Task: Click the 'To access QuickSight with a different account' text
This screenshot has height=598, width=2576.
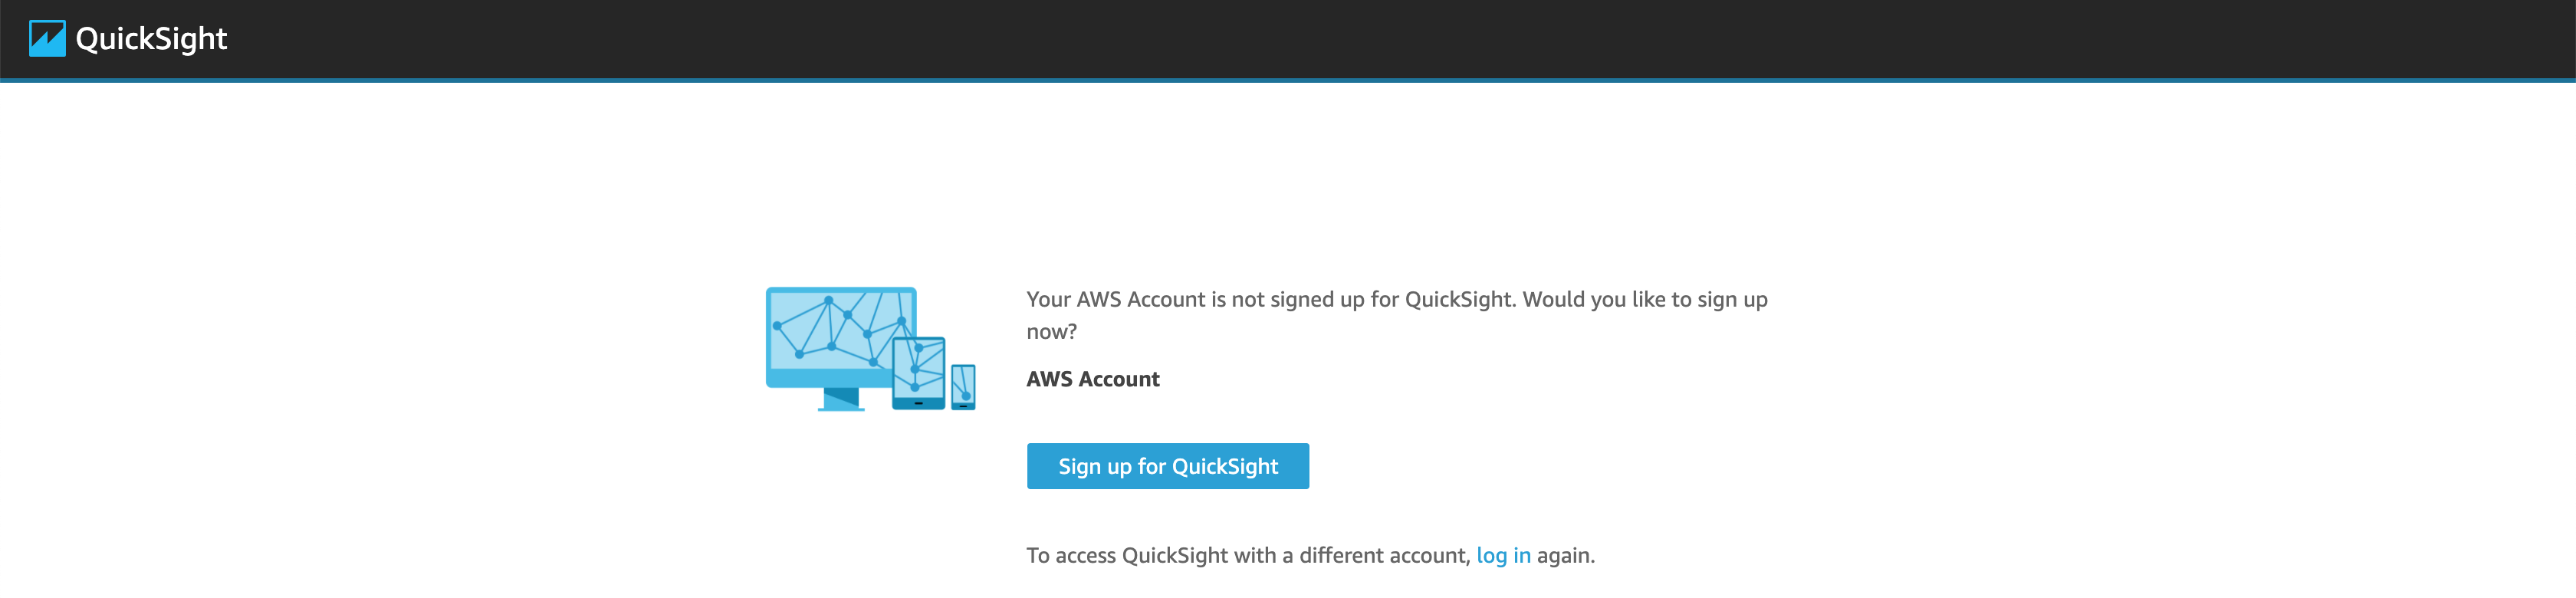Action: tap(1248, 555)
